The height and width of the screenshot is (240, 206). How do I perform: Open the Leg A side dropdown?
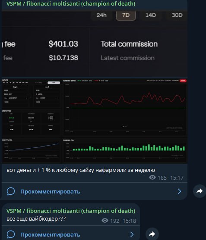[x=16, y=98]
